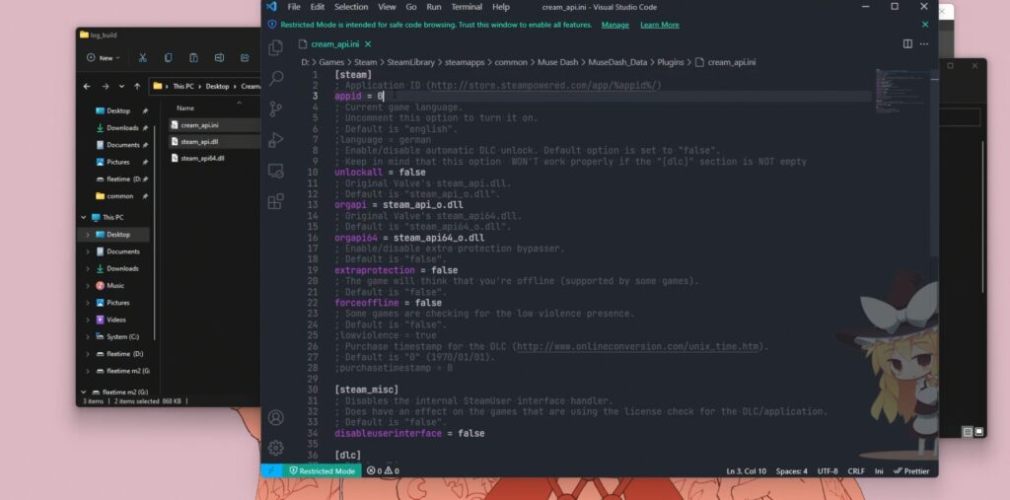The height and width of the screenshot is (500, 1010).
Task: Open errors and warnings count in status bar
Action: coord(383,471)
